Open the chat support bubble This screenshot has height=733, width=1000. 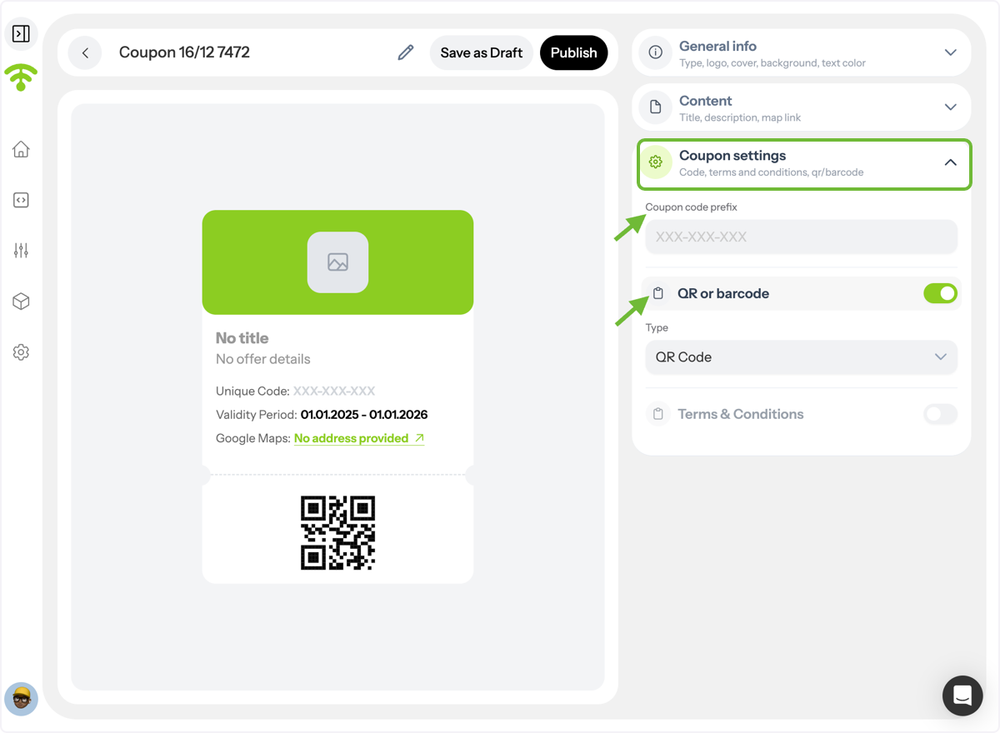tap(962, 696)
